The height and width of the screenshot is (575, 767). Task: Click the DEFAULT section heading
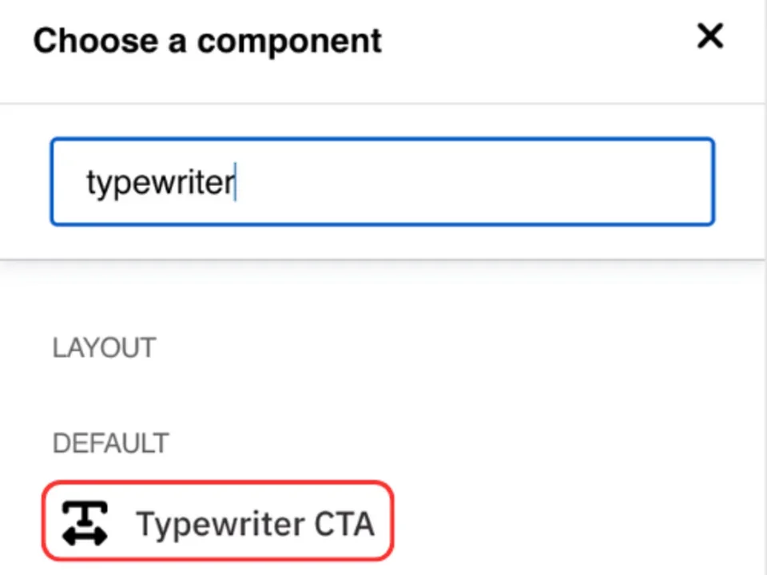click(x=110, y=443)
